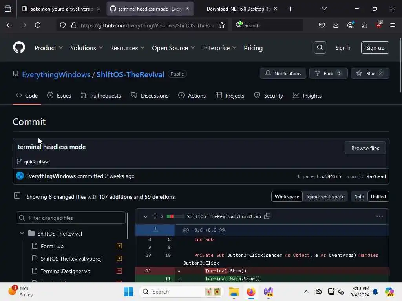Expand the Solutions menu

[87, 48]
